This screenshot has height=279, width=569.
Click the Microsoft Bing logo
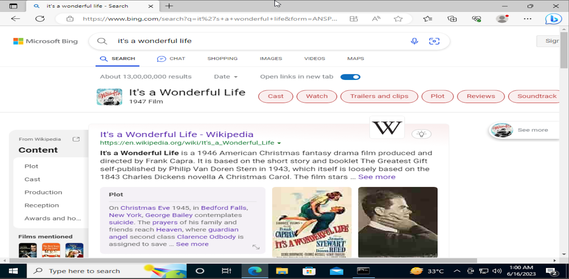46,41
